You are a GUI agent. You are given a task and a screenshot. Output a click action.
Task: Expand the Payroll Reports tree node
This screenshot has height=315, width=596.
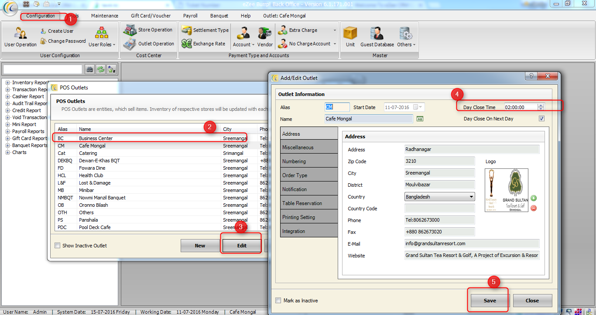tap(7, 131)
